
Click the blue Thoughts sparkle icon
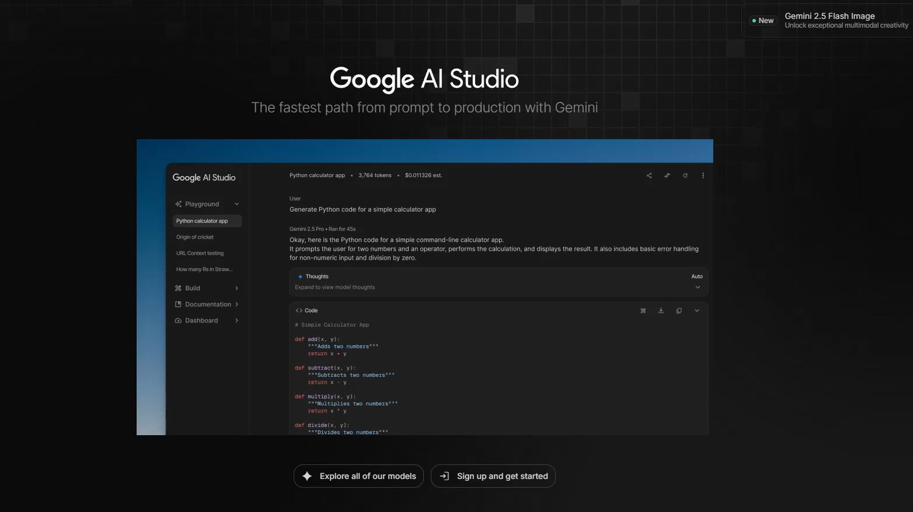pos(300,276)
